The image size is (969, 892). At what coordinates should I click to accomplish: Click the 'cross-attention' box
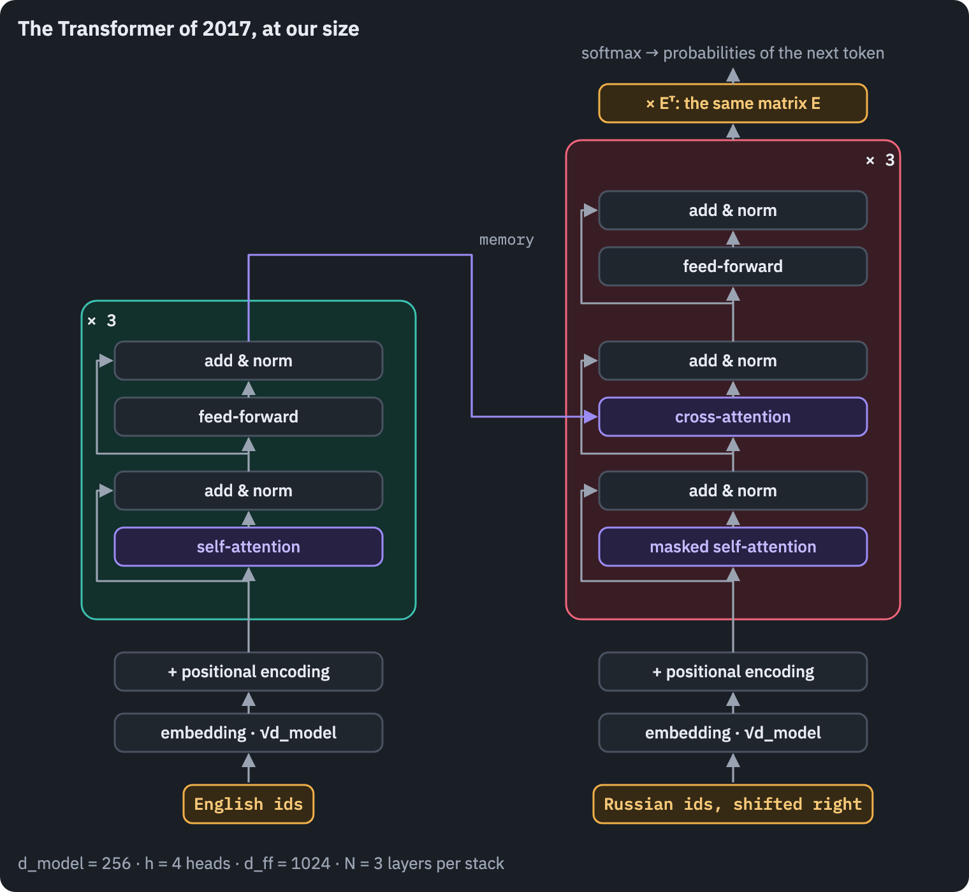tap(733, 417)
